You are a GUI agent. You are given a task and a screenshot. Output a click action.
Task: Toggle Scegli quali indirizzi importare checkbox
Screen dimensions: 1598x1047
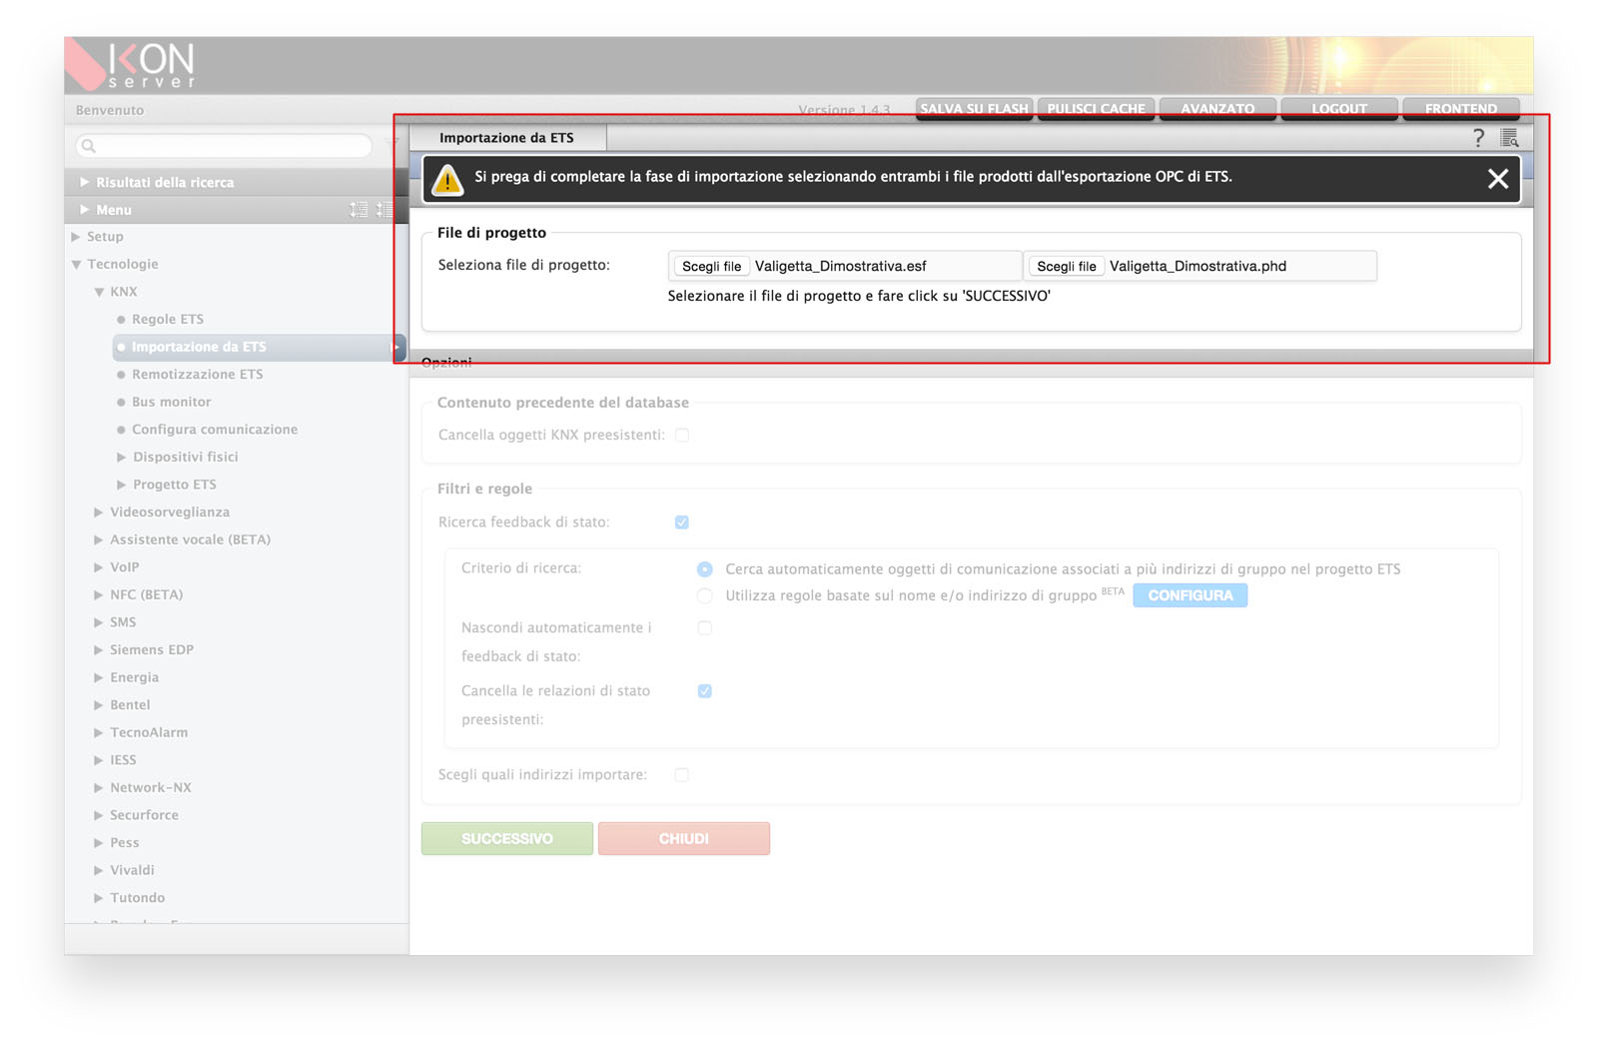coord(682,775)
